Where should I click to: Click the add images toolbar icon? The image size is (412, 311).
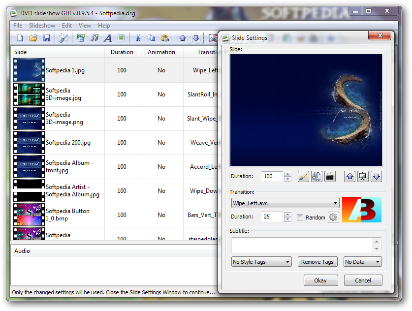tap(81, 38)
